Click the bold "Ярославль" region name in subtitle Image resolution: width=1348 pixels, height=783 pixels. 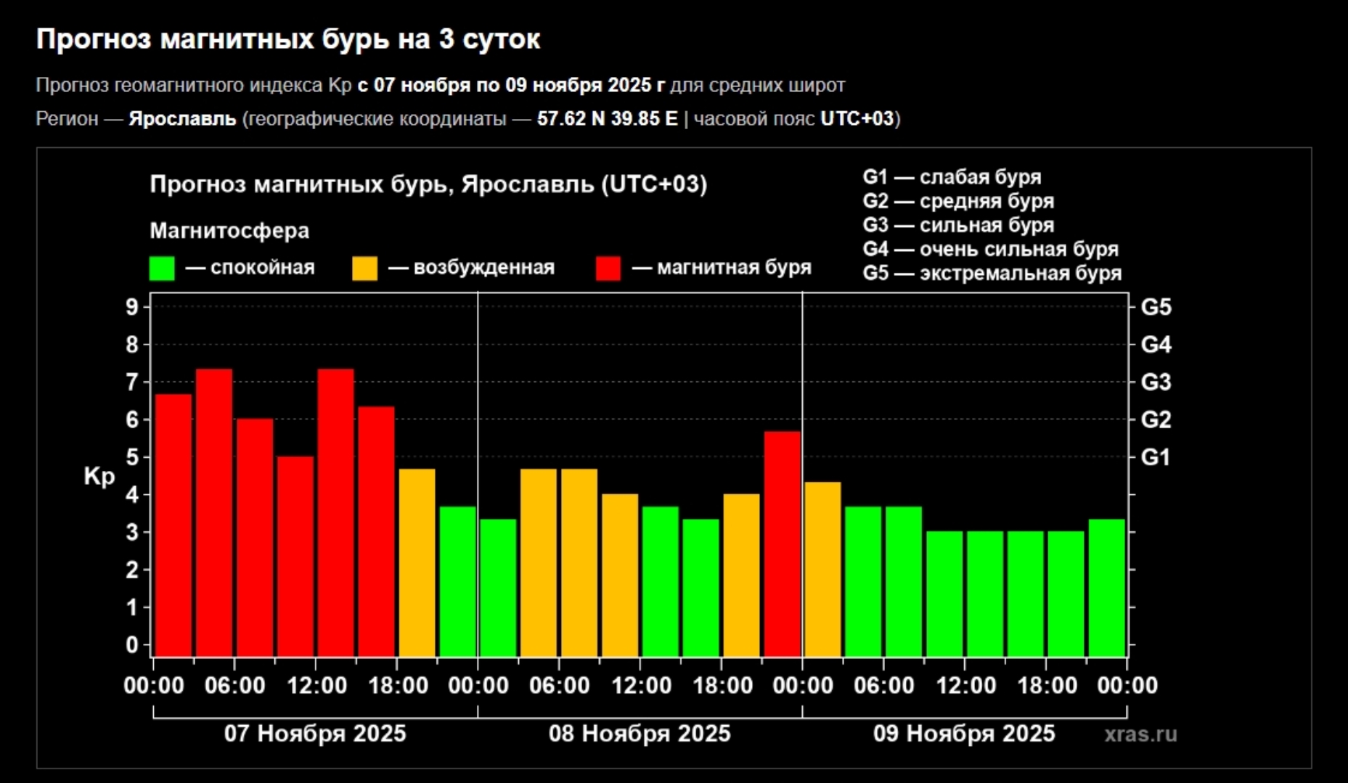[182, 118]
